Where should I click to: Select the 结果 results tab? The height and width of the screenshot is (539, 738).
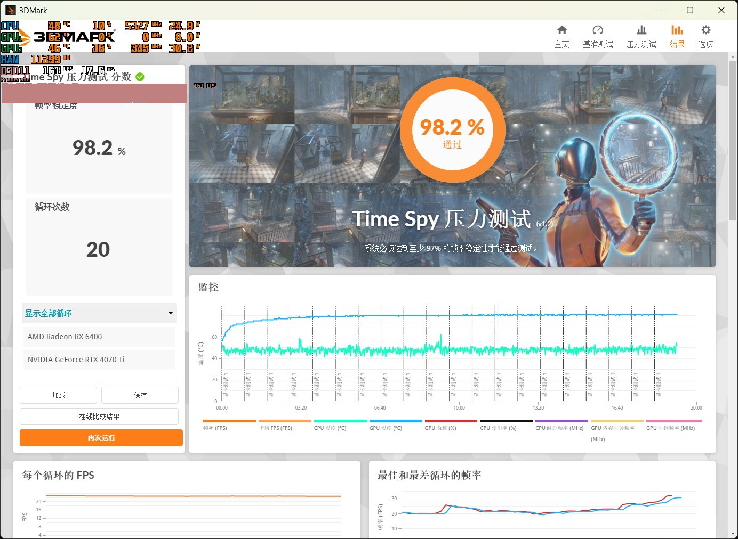pyautogui.click(x=677, y=37)
